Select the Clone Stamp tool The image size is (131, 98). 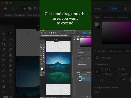[x=11, y=55]
